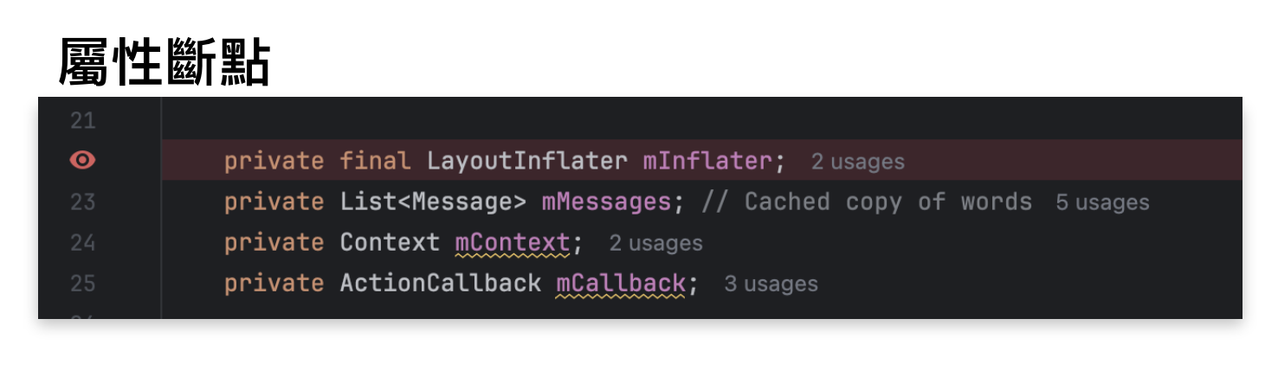
Task: Click line number 24 in the gutter
Action: pyautogui.click(x=82, y=243)
